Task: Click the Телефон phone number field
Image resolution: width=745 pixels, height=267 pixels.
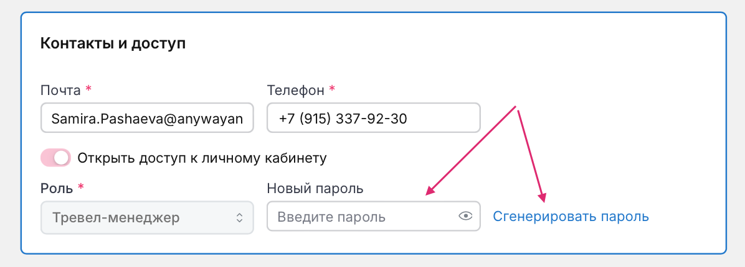Action: coord(373,118)
